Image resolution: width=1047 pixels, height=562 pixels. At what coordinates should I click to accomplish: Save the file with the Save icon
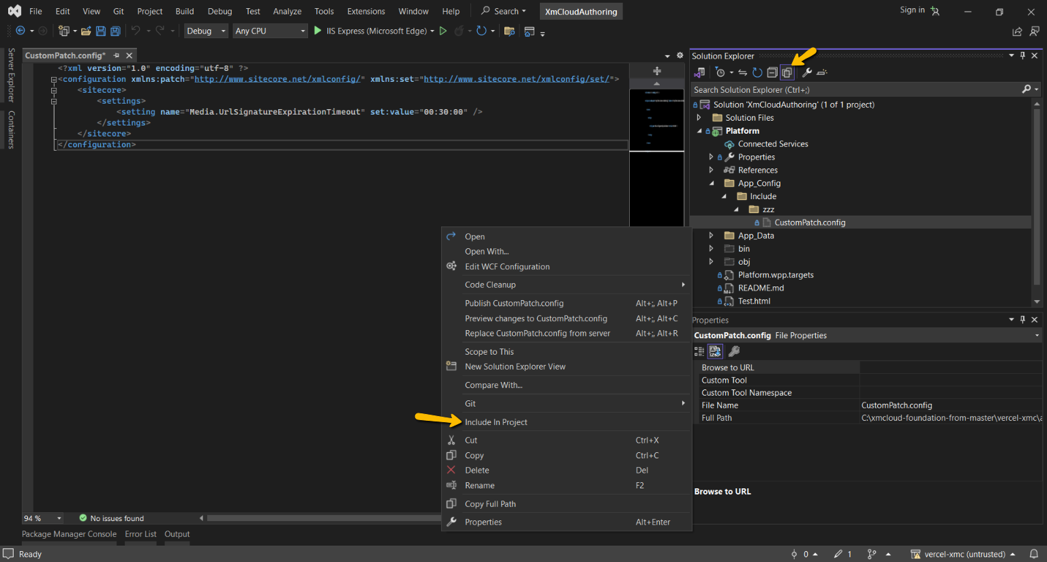(101, 31)
